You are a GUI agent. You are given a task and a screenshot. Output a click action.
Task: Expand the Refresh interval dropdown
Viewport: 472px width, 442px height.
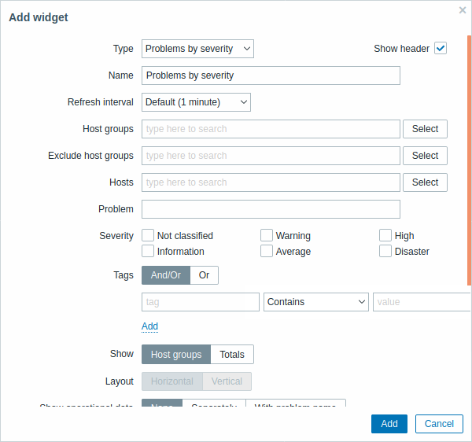(196, 102)
